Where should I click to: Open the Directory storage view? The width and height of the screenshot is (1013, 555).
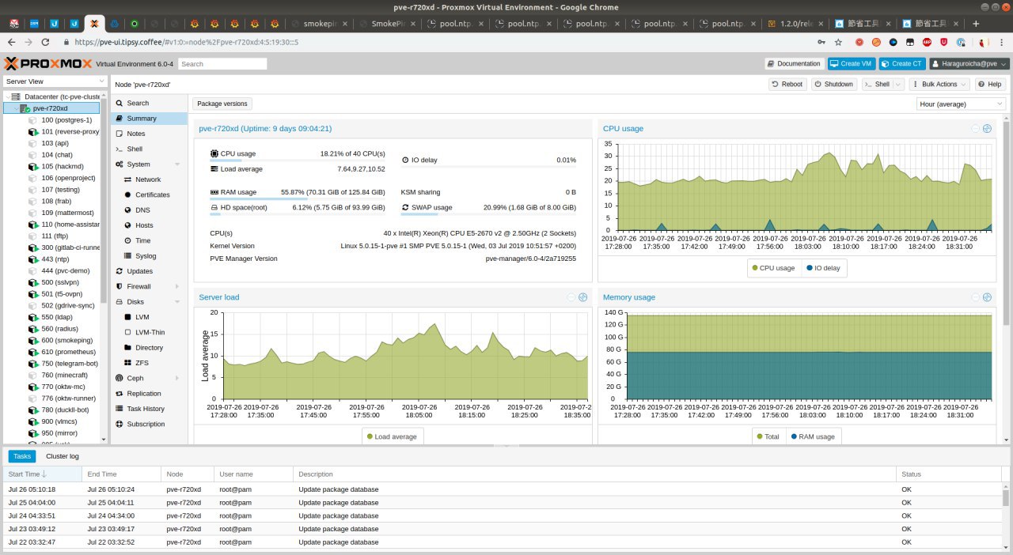(x=149, y=348)
